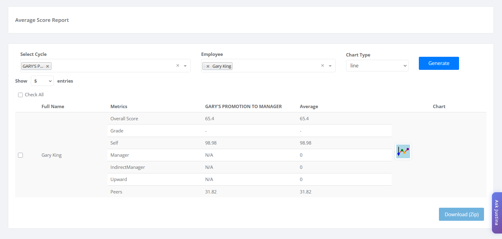502x239 pixels.
Task: Click the Generate button
Action: (x=439, y=63)
